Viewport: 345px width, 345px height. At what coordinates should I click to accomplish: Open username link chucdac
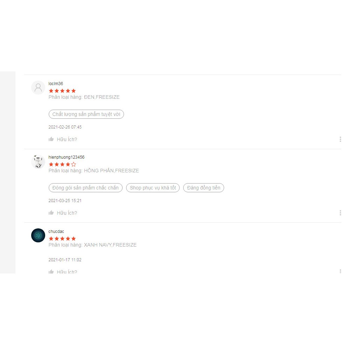click(x=56, y=232)
